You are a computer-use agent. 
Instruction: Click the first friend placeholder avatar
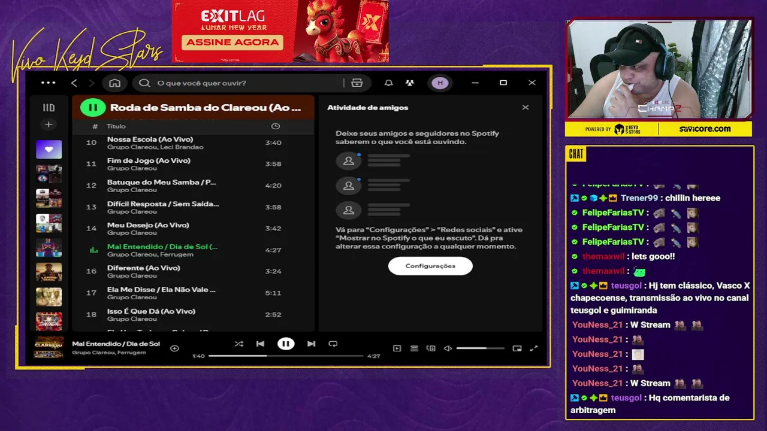click(348, 161)
